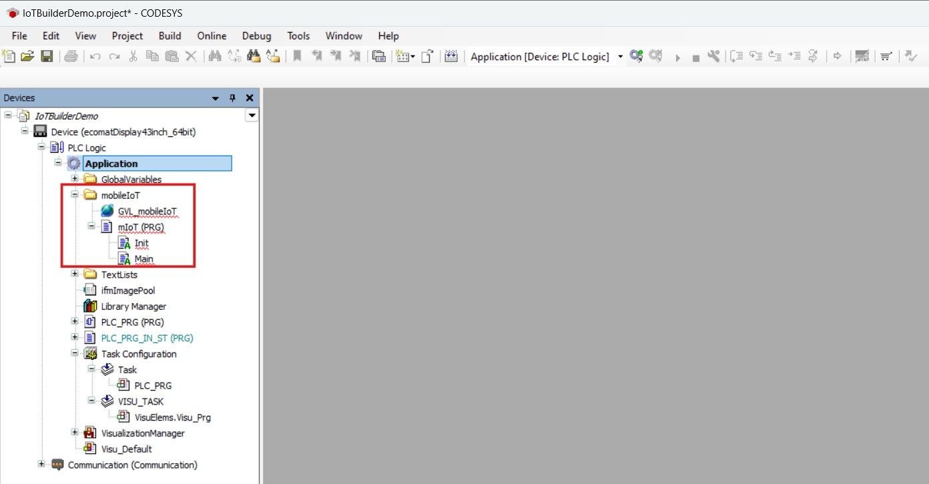This screenshot has height=484, width=929.
Task: Expand the Communication (Communication) node
Action: point(41,465)
